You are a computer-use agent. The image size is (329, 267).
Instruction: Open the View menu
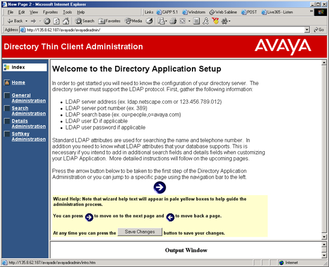pyautogui.click(x=33, y=12)
